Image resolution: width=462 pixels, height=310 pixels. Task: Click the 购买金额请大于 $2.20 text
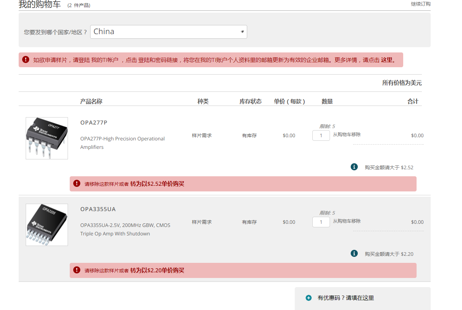click(x=389, y=254)
